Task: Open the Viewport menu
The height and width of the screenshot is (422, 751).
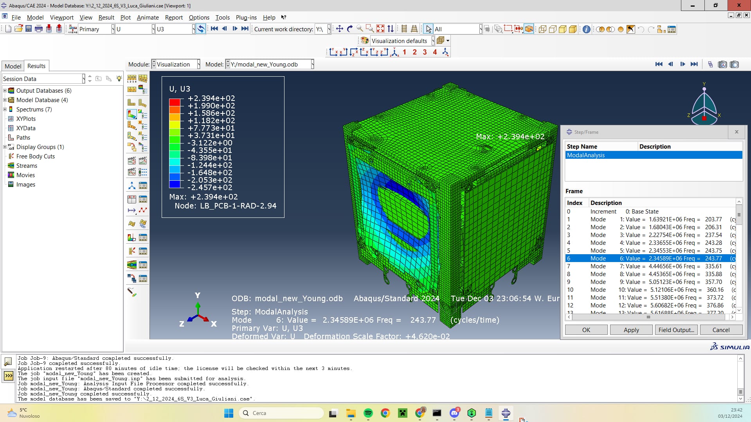Action: click(62, 17)
